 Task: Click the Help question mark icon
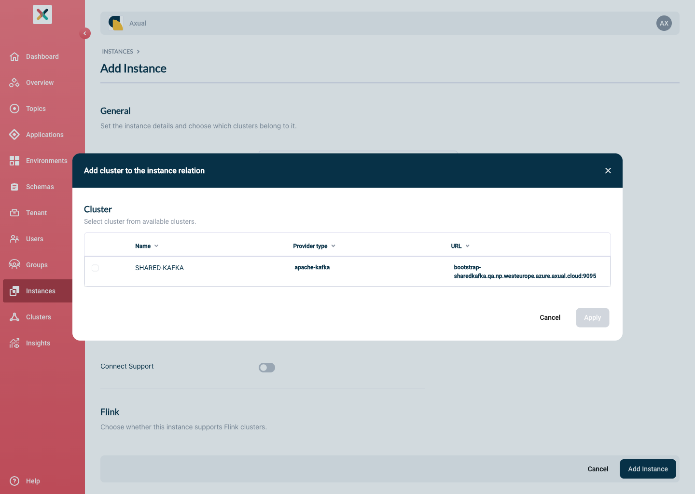coord(14,481)
